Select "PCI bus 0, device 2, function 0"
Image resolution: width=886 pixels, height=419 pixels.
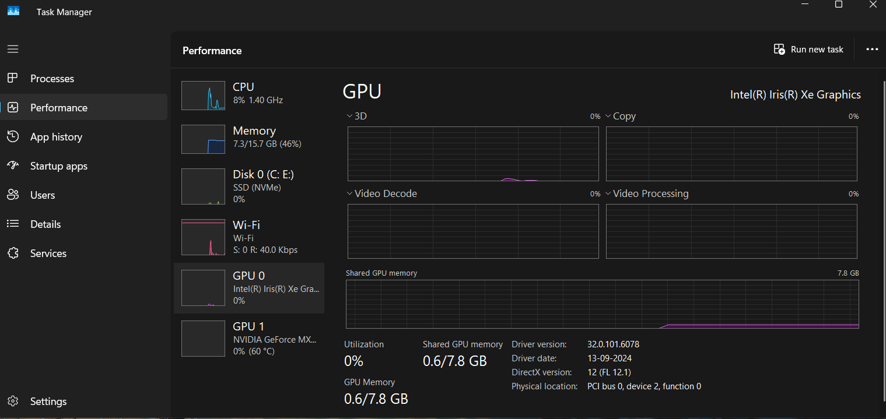[x=644, y=386]
